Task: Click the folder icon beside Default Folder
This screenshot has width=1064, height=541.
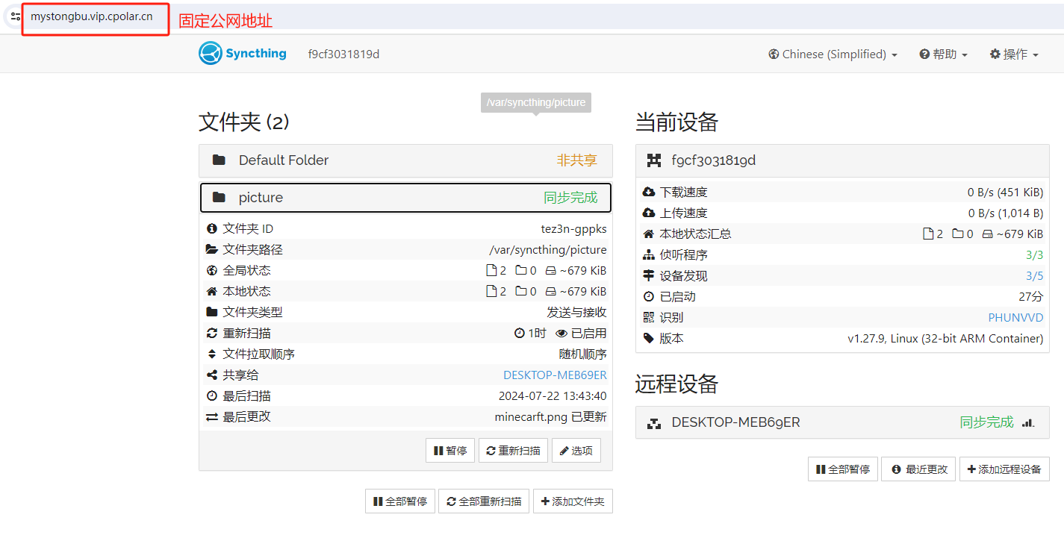Action: (219, 160)
